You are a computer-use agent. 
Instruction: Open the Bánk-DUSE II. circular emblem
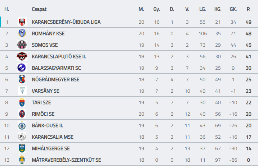(x=22, y=125)
